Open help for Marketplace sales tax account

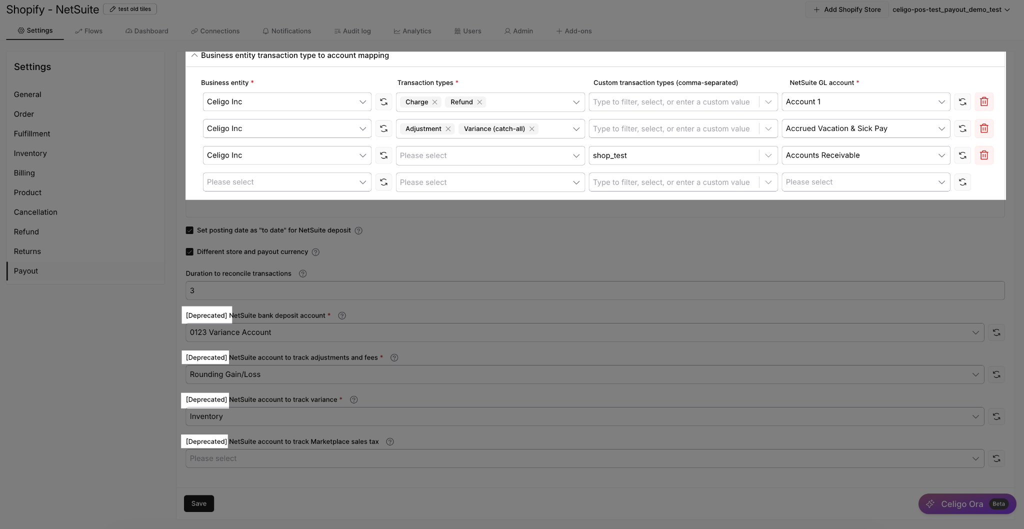click(x=390, y=441)
